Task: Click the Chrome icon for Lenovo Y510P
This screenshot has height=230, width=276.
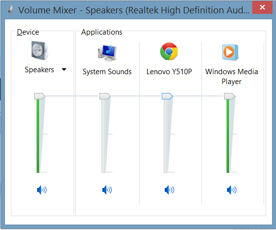Action: pos(169,51)
